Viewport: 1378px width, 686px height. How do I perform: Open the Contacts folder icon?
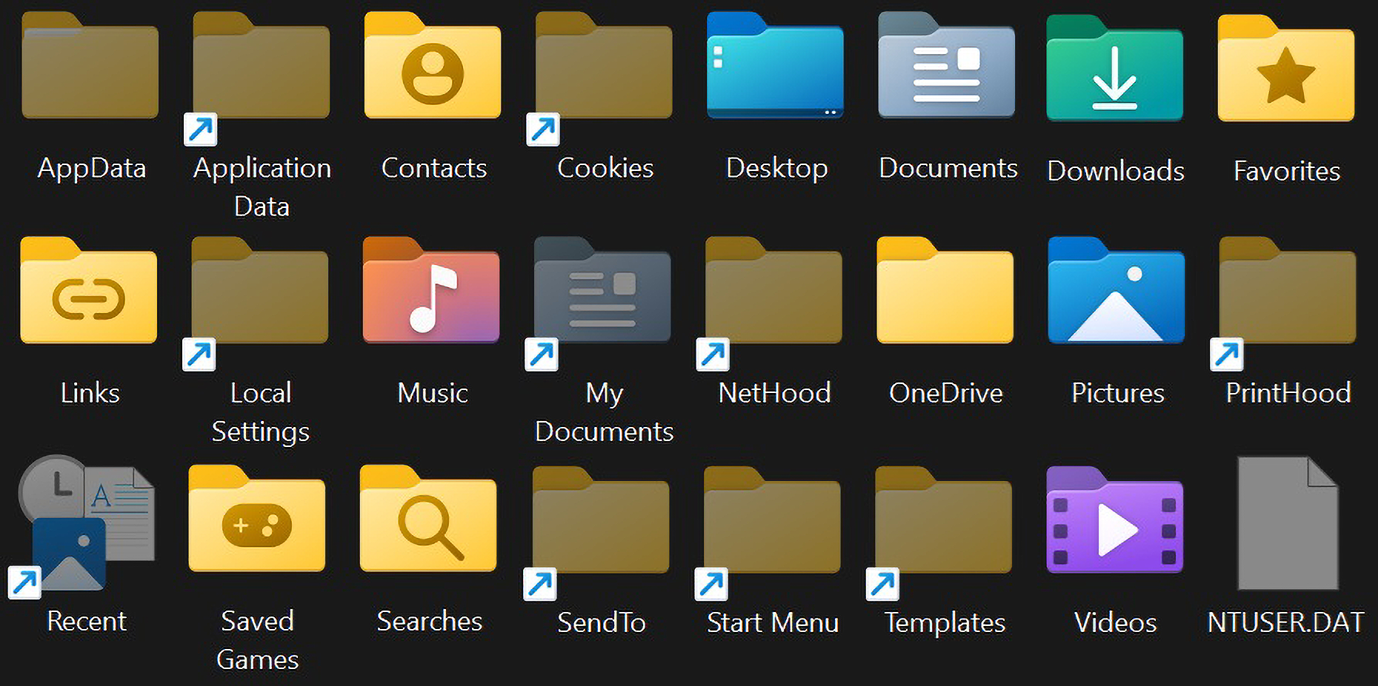(432, 65)
